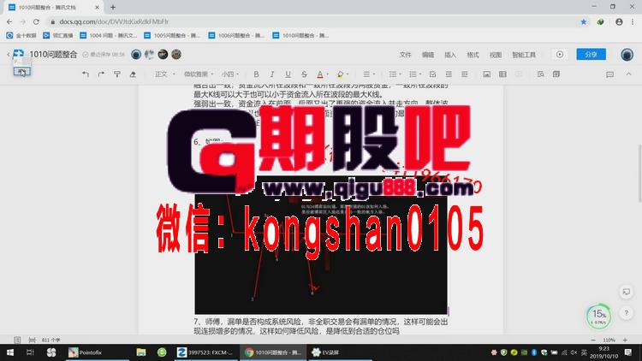Open the 1004 问题 bookmark
Screen dimensions: 642x361
(109, 36)
